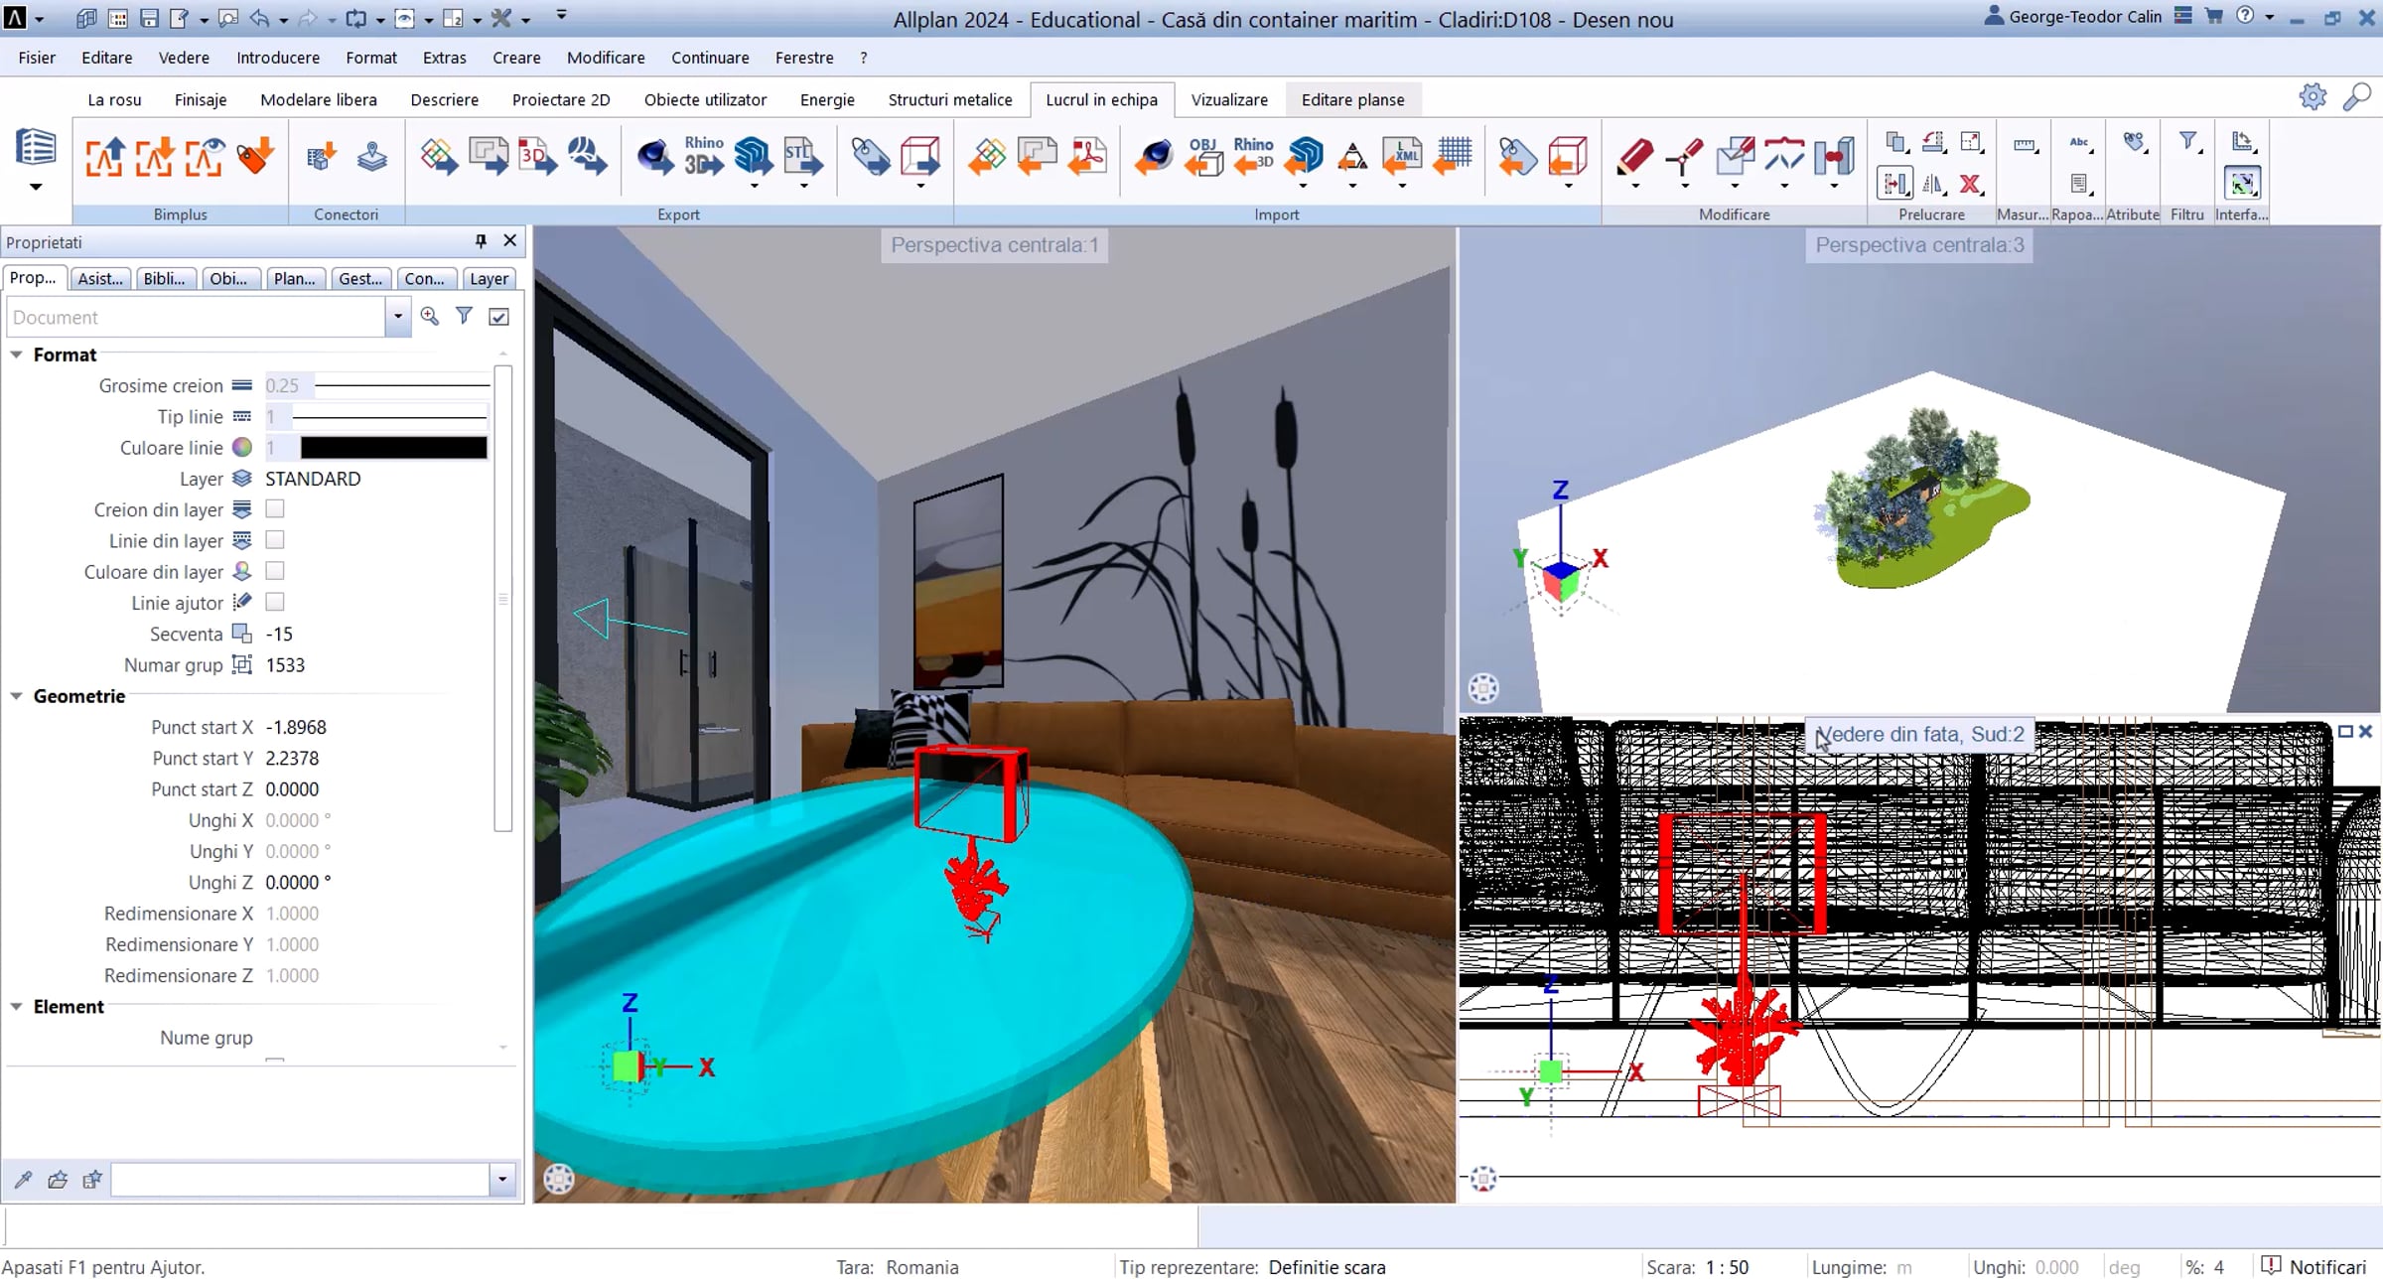Switch to the Editare planse ribbon tab

click(1352, 99)
